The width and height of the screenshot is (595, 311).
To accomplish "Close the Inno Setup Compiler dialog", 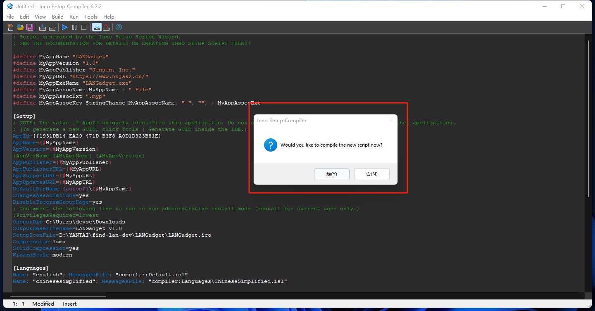I will pos(391,121).
